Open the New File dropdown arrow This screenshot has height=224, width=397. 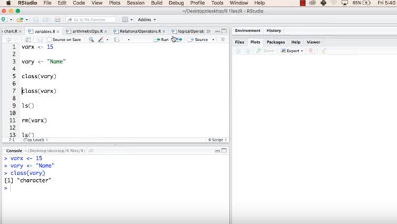[x=11, y=20]
